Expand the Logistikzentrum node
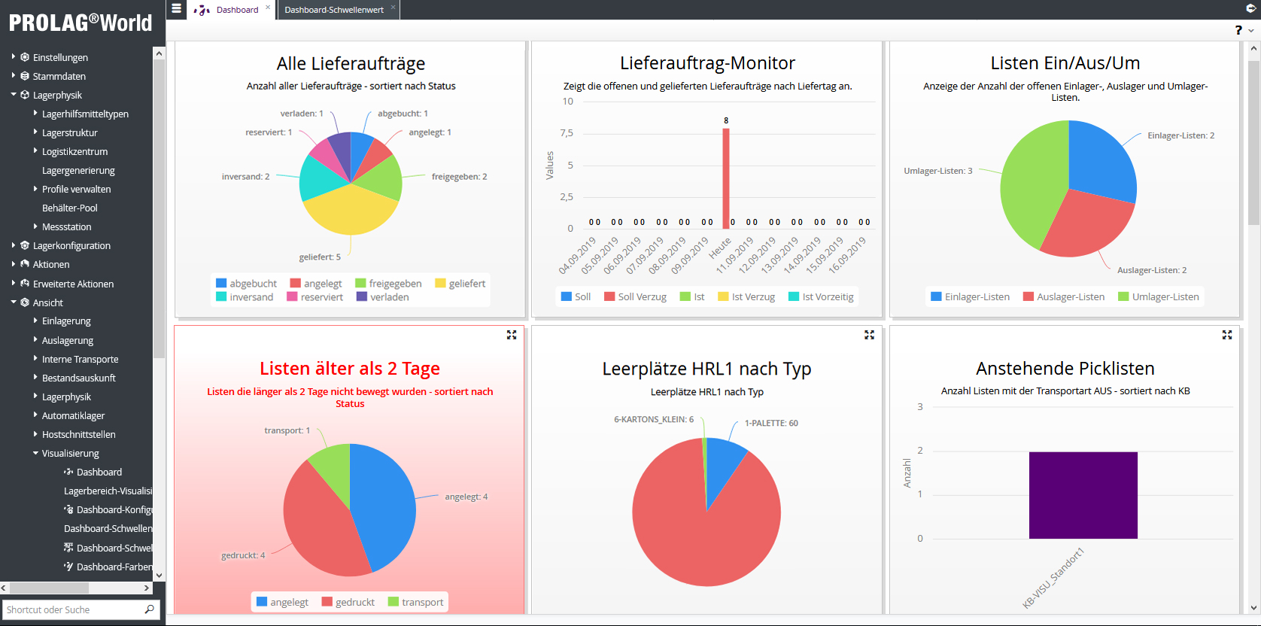The image size is (1261, 626). coord(35,150)
